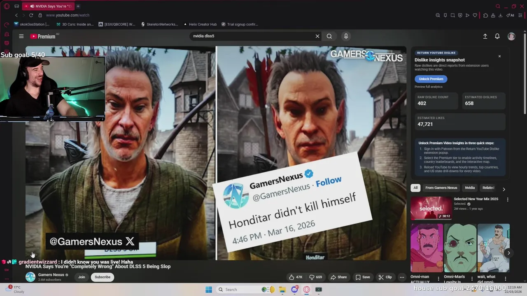
Task: Open Selected New Year Mix thumbnail
Action: 431,208
